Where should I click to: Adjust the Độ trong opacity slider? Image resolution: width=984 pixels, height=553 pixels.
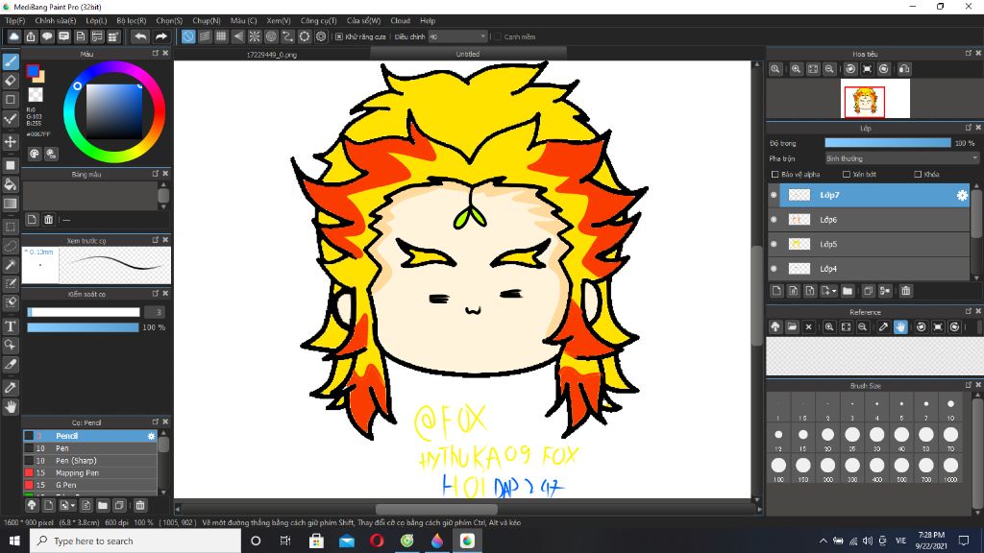click(888, 143)
